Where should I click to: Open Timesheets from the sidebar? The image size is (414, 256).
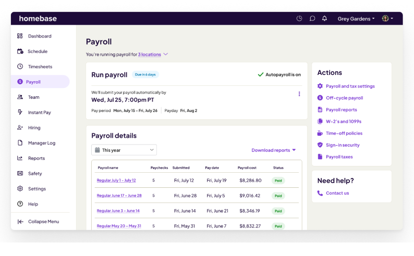[40, 67]
